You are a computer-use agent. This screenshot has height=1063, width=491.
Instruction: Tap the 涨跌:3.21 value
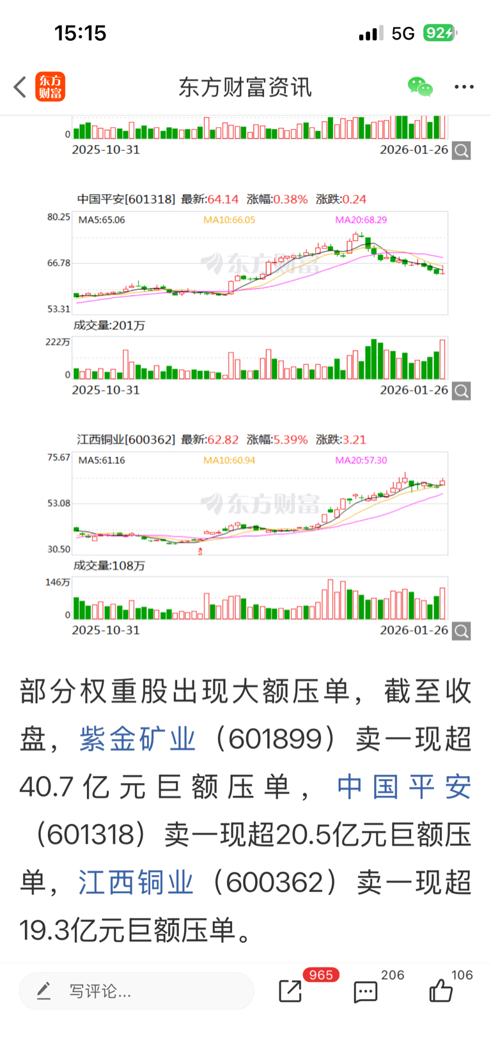341,440
